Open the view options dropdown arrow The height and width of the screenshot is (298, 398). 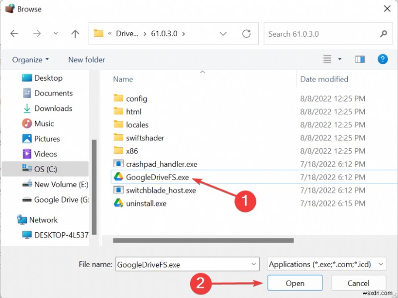click(340, 59)
